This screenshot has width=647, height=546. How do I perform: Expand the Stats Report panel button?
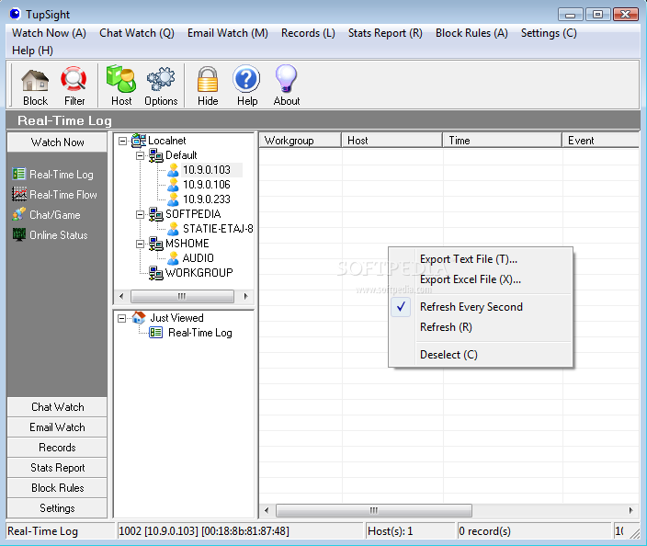tap(57, 468)
